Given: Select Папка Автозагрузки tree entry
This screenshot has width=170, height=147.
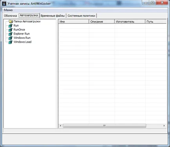Looking at the screenshot, I should (x=27, y=21).
